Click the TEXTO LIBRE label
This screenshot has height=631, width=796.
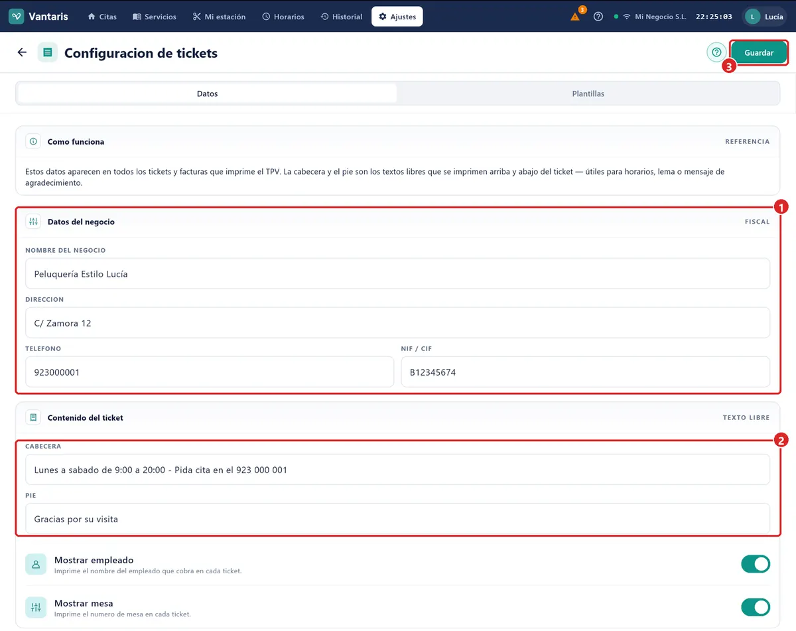click(x=746, y=418)
